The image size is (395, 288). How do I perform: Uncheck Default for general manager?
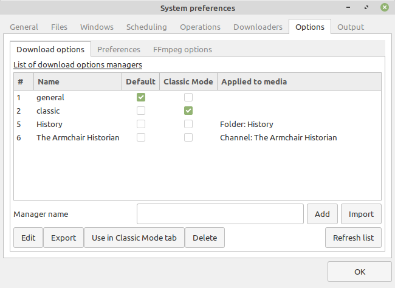(x=141, y=97)
